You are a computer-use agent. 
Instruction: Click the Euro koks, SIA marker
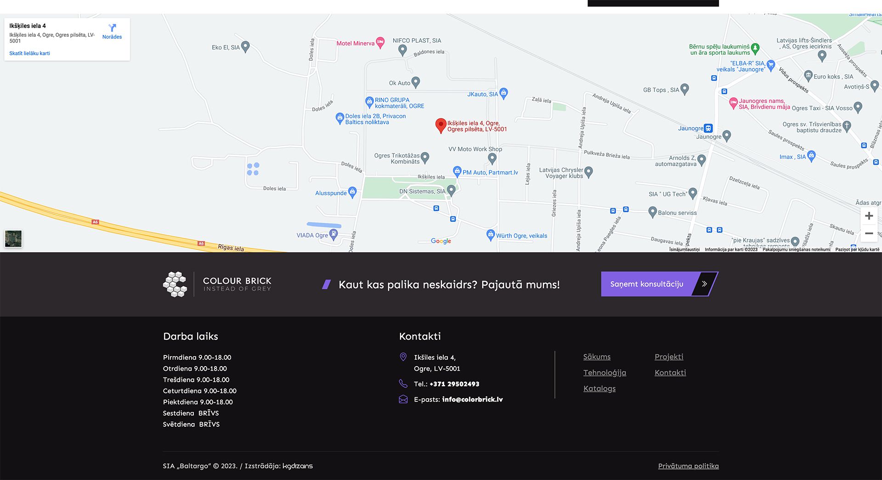tap(808, 76)
